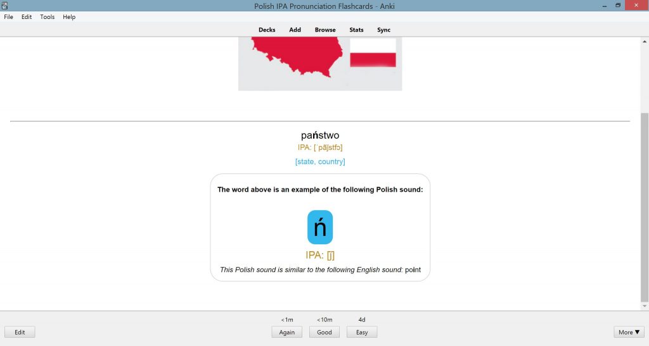The height and width of the screenshot is (346, 649).
Task: Click the blue ń letter tile
Action: tap(320, 227)
